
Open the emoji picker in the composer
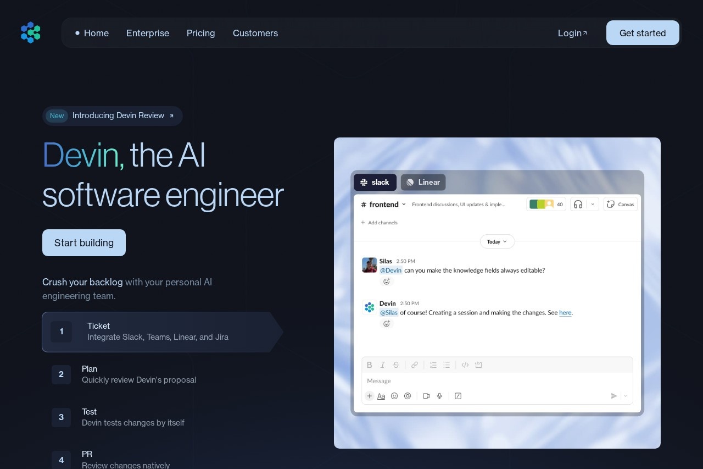click(x=394, y=395)
